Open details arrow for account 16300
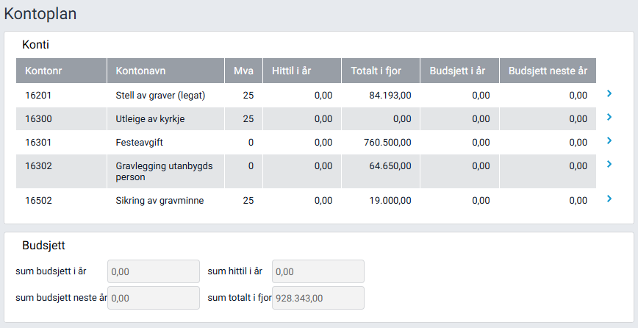The height and width of the screenshot is (328, 638). [x=609, y=118]
